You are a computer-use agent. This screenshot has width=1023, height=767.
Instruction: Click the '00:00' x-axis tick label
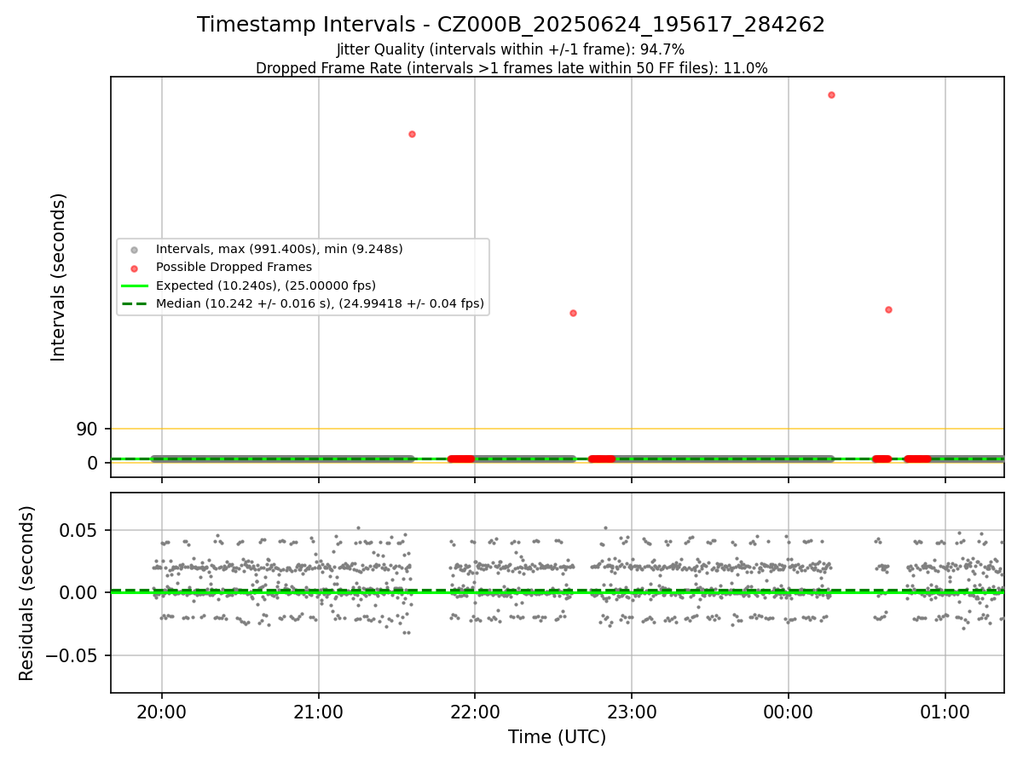[788, 712]
